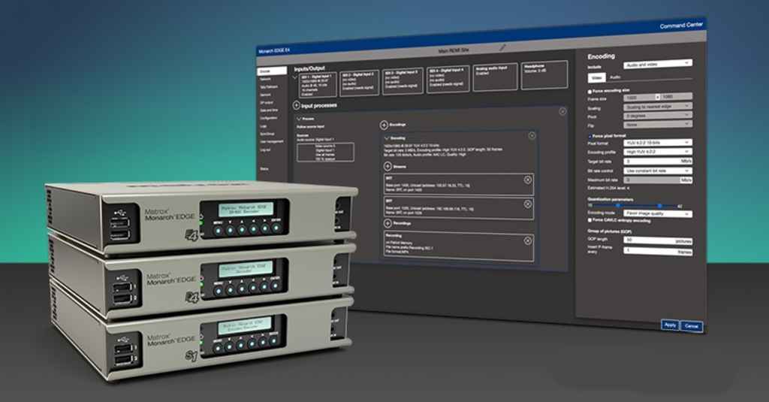Click the Command Center title text
Viewport: 769px width, 402px height.
tap(680, 25)
